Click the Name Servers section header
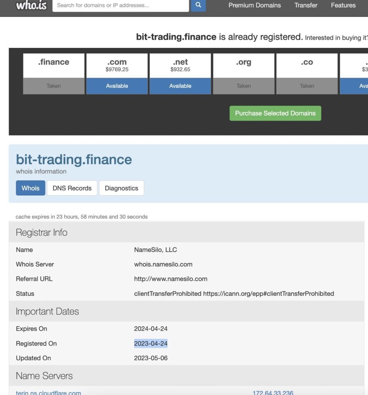 point(187,376)
